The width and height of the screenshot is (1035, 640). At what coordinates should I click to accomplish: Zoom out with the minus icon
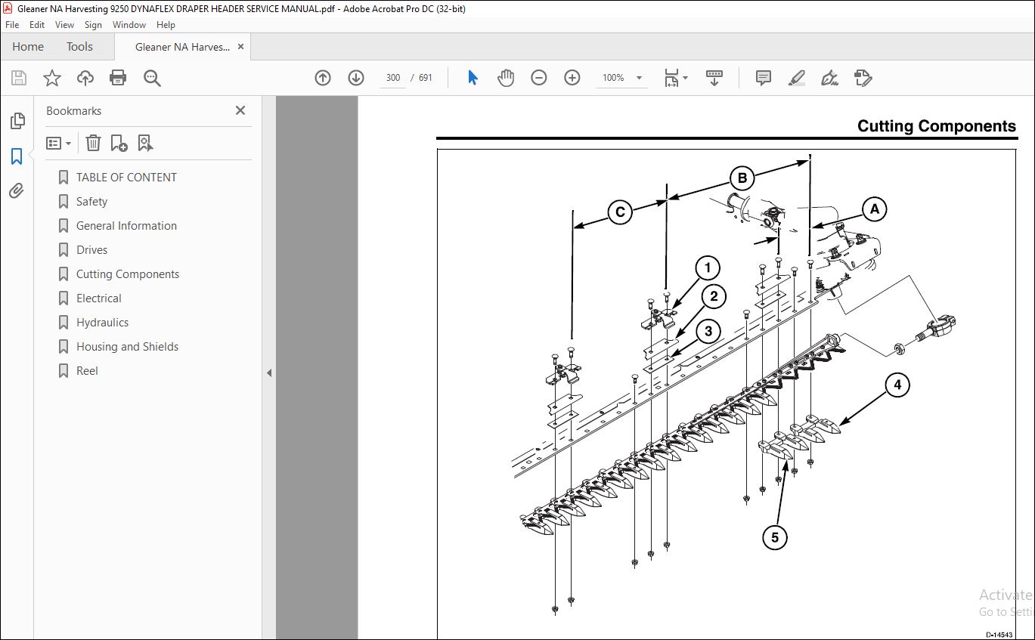[539, 78]
